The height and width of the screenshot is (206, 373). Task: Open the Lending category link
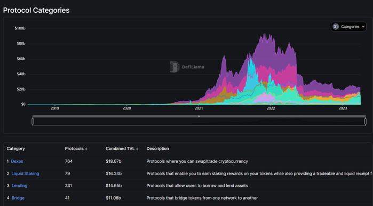[x=20, y=186]
